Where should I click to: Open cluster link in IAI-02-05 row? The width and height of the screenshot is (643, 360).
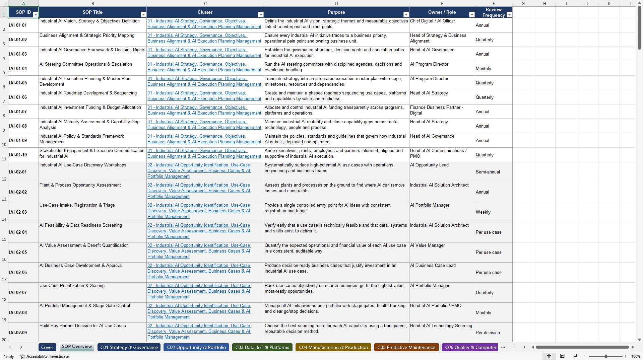coord(199,251)
